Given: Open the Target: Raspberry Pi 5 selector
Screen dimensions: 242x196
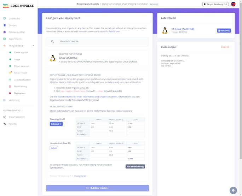Looking at the screenshot, I should 215,4.
